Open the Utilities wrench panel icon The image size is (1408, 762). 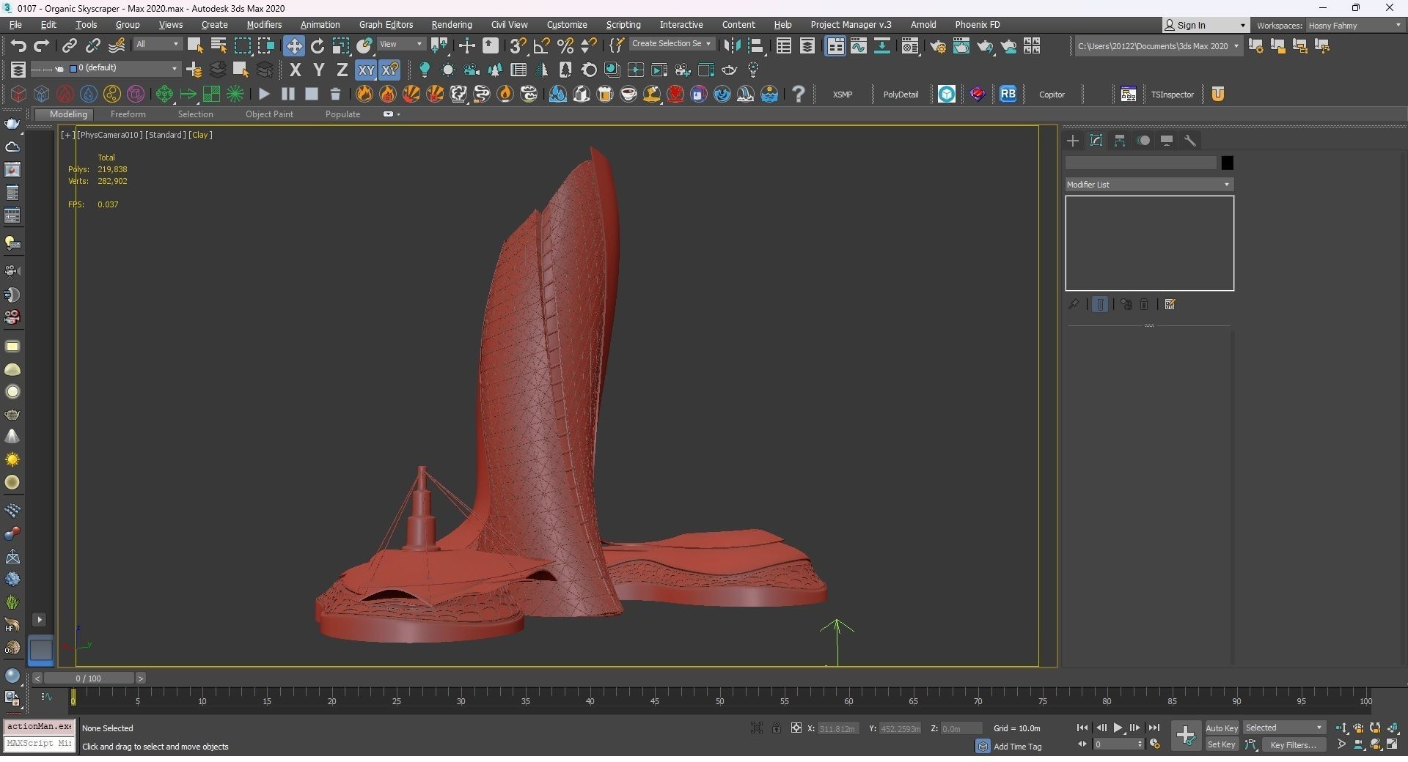click(x=1190, y=141)
